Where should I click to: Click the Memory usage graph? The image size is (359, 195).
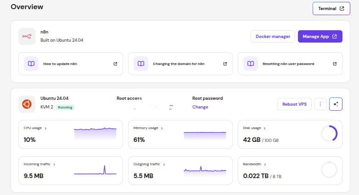coord(205,135)
